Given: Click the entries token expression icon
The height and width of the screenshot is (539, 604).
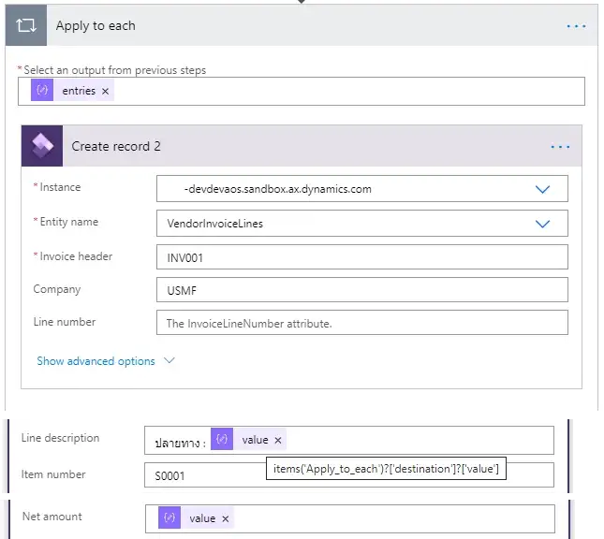Looking at the screenshot, I should pos(42,90).
